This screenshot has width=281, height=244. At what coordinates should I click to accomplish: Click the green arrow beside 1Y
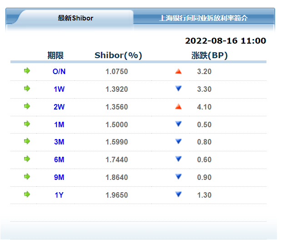pyautogui.click(x=27, y=194)
